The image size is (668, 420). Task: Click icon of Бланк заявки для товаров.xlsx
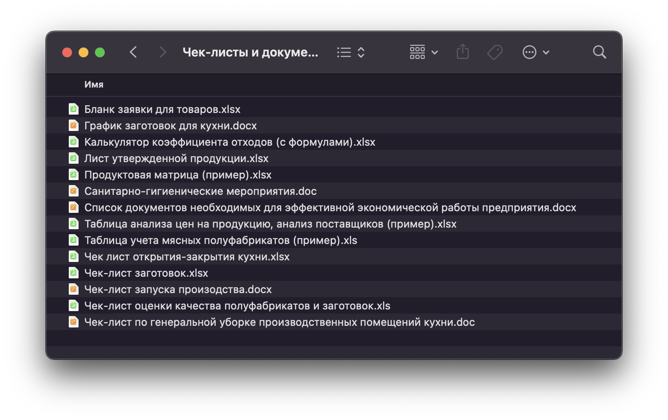tap(74, 109)
